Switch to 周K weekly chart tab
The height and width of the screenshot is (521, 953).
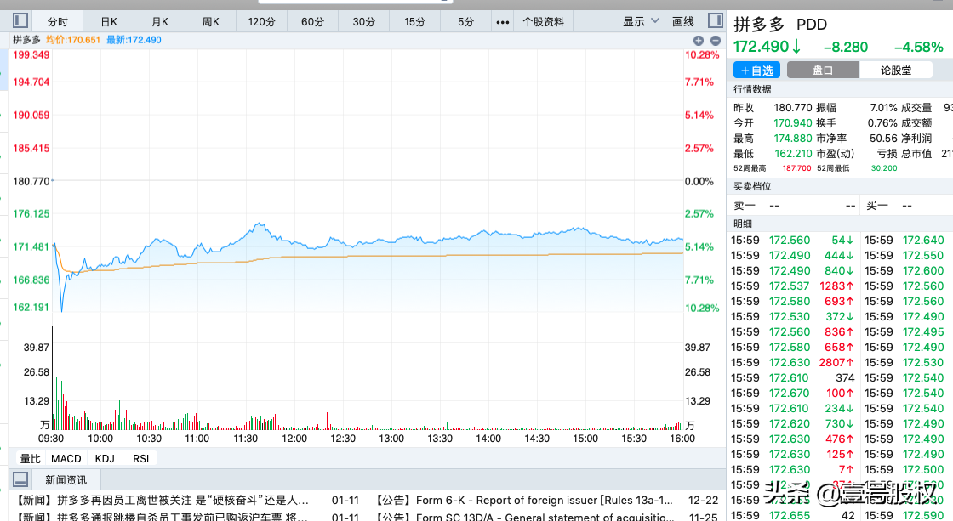pyautogui.click(x=210, y=22)
